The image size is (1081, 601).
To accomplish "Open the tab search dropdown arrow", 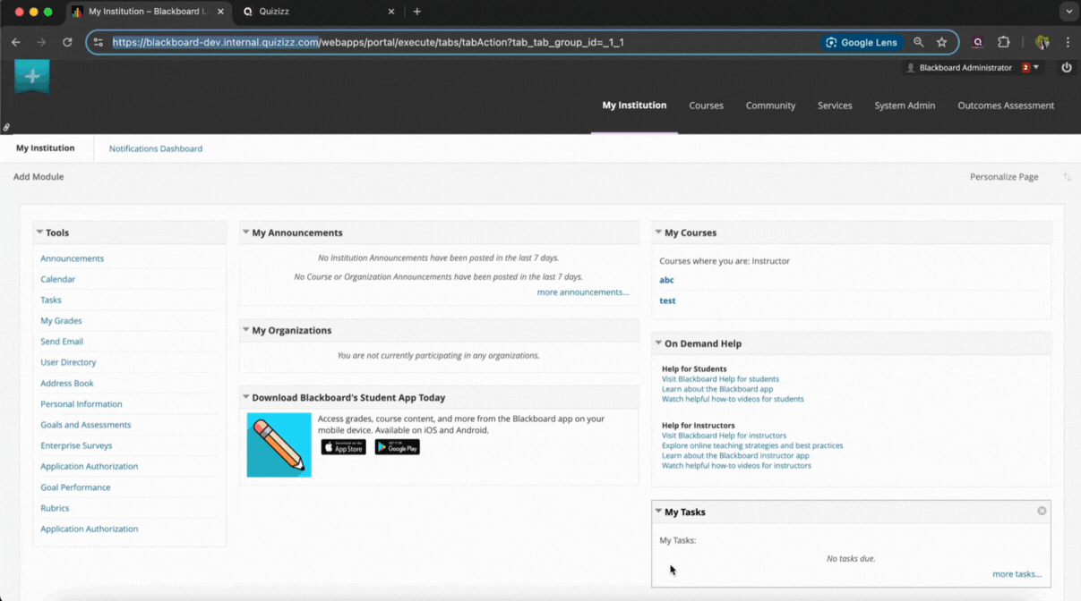I will [1068, 12].
